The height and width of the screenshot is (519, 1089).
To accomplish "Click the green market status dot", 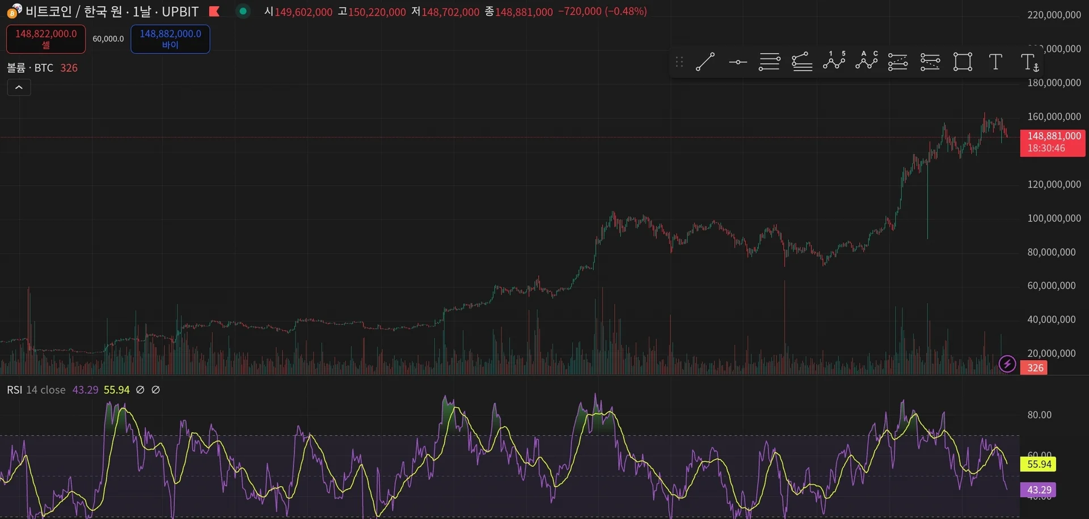I will pos(243,11).
